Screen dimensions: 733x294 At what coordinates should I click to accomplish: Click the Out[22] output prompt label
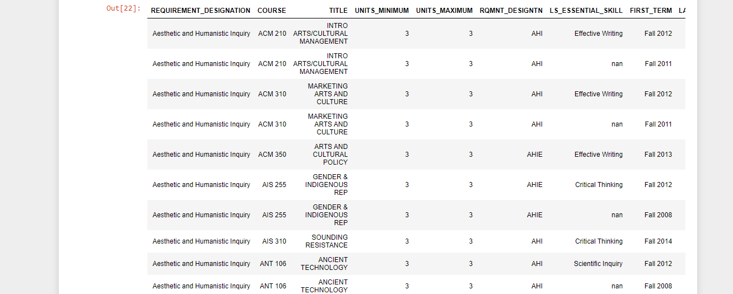(x=124, y=8)
